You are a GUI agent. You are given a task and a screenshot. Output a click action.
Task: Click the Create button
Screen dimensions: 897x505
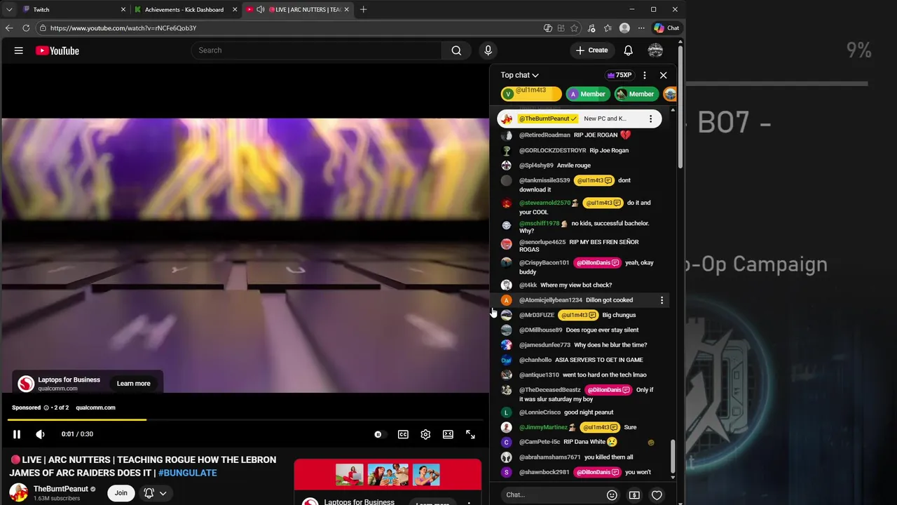pyautogui.click(x=591, y=50)
